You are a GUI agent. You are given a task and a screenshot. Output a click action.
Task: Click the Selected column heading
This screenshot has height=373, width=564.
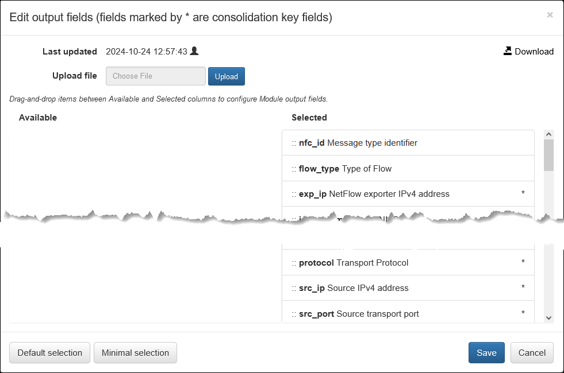click(309, 118)
